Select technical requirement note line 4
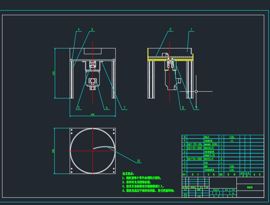Screen dimensions: 270x205 coord(149,190)
